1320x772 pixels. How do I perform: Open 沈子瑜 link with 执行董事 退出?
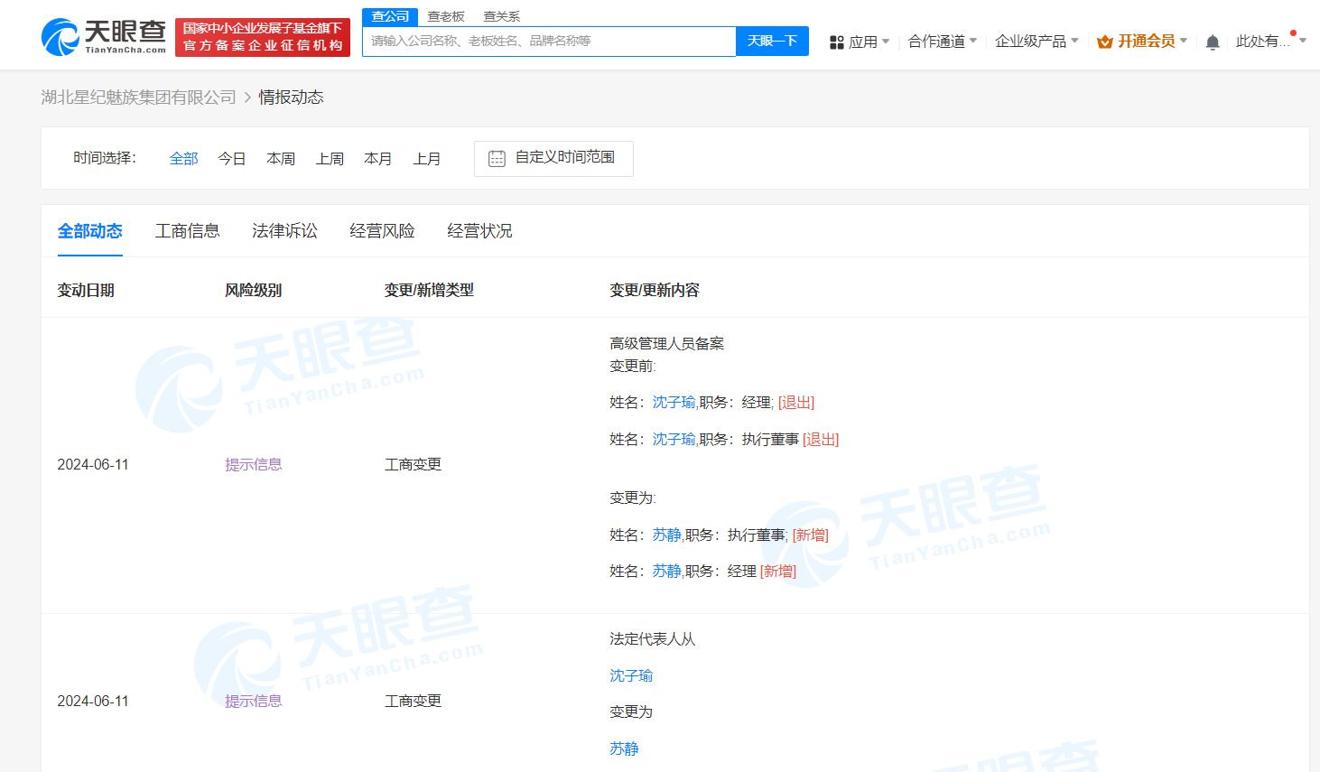(x=674, y=440)
